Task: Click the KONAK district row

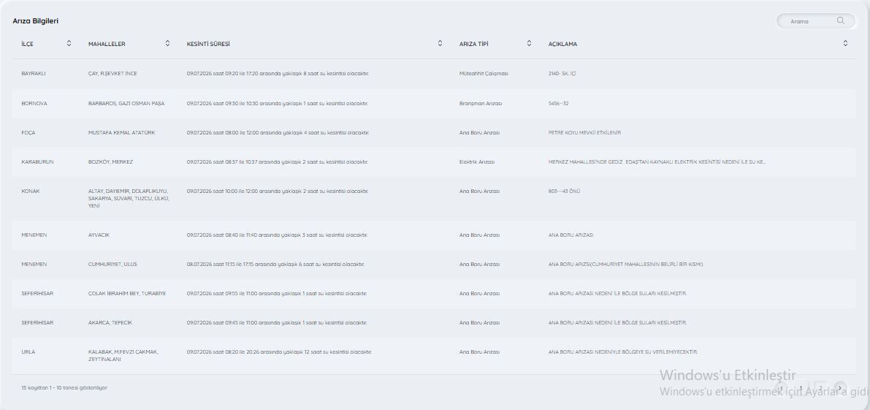Action: click(x=434, y=199)
